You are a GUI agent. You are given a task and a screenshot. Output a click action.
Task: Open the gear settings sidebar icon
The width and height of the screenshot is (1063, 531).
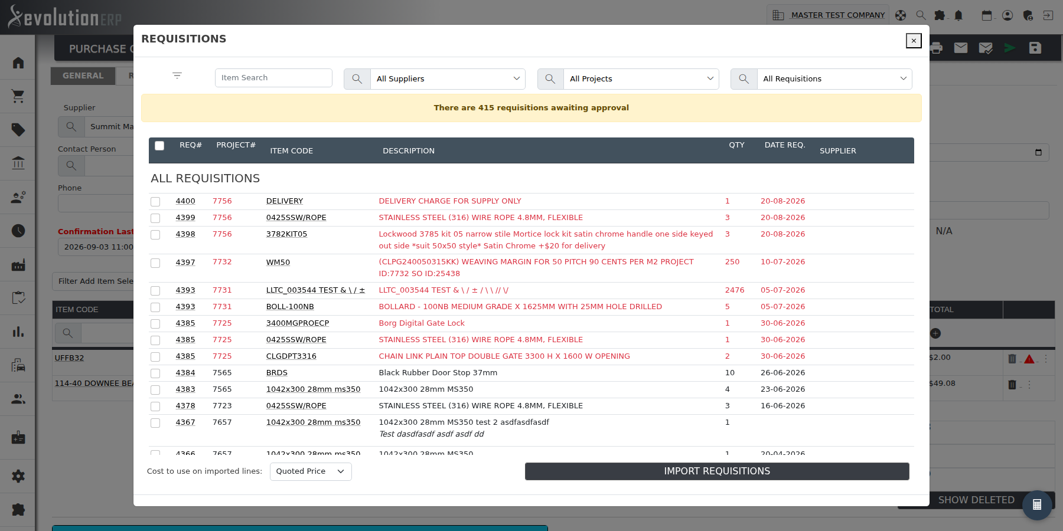(18, 476)
